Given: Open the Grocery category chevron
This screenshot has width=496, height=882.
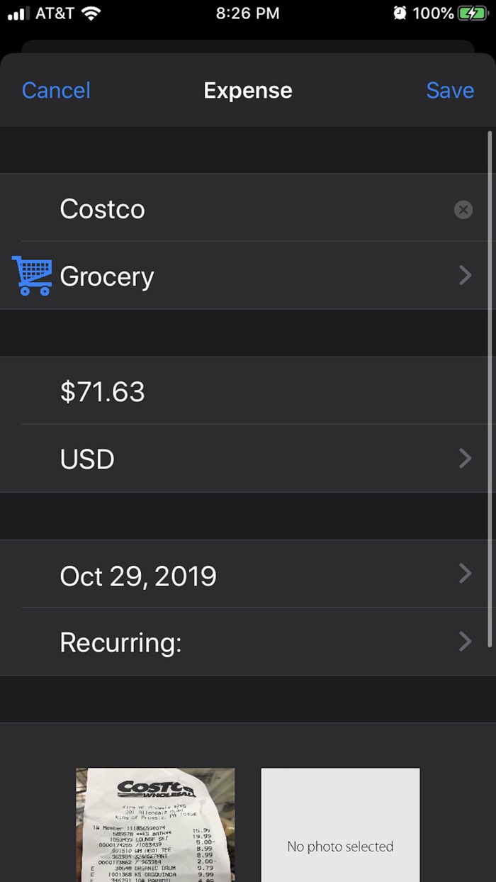Looking at the screenshot, I should 465,276.
